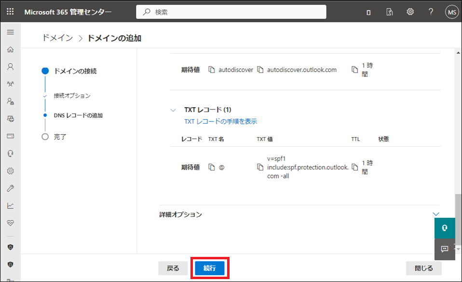Open the document icon in header
Image resolution: width=462 pixels, height=282 pixels.
pyautogui.click(x=390, y=12)
